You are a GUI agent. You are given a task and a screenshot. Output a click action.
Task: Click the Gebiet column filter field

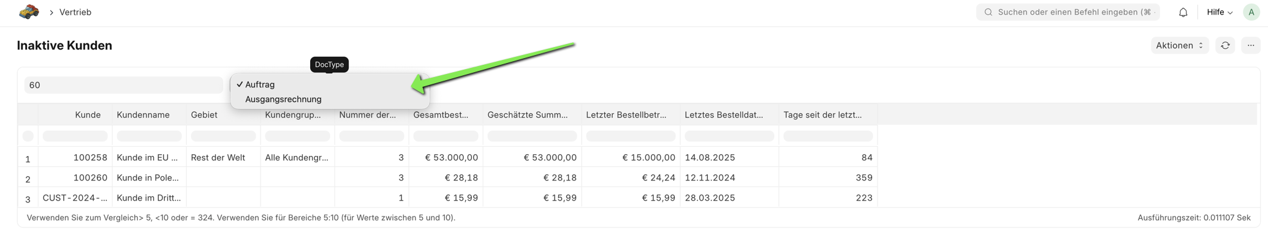[223, 136]
